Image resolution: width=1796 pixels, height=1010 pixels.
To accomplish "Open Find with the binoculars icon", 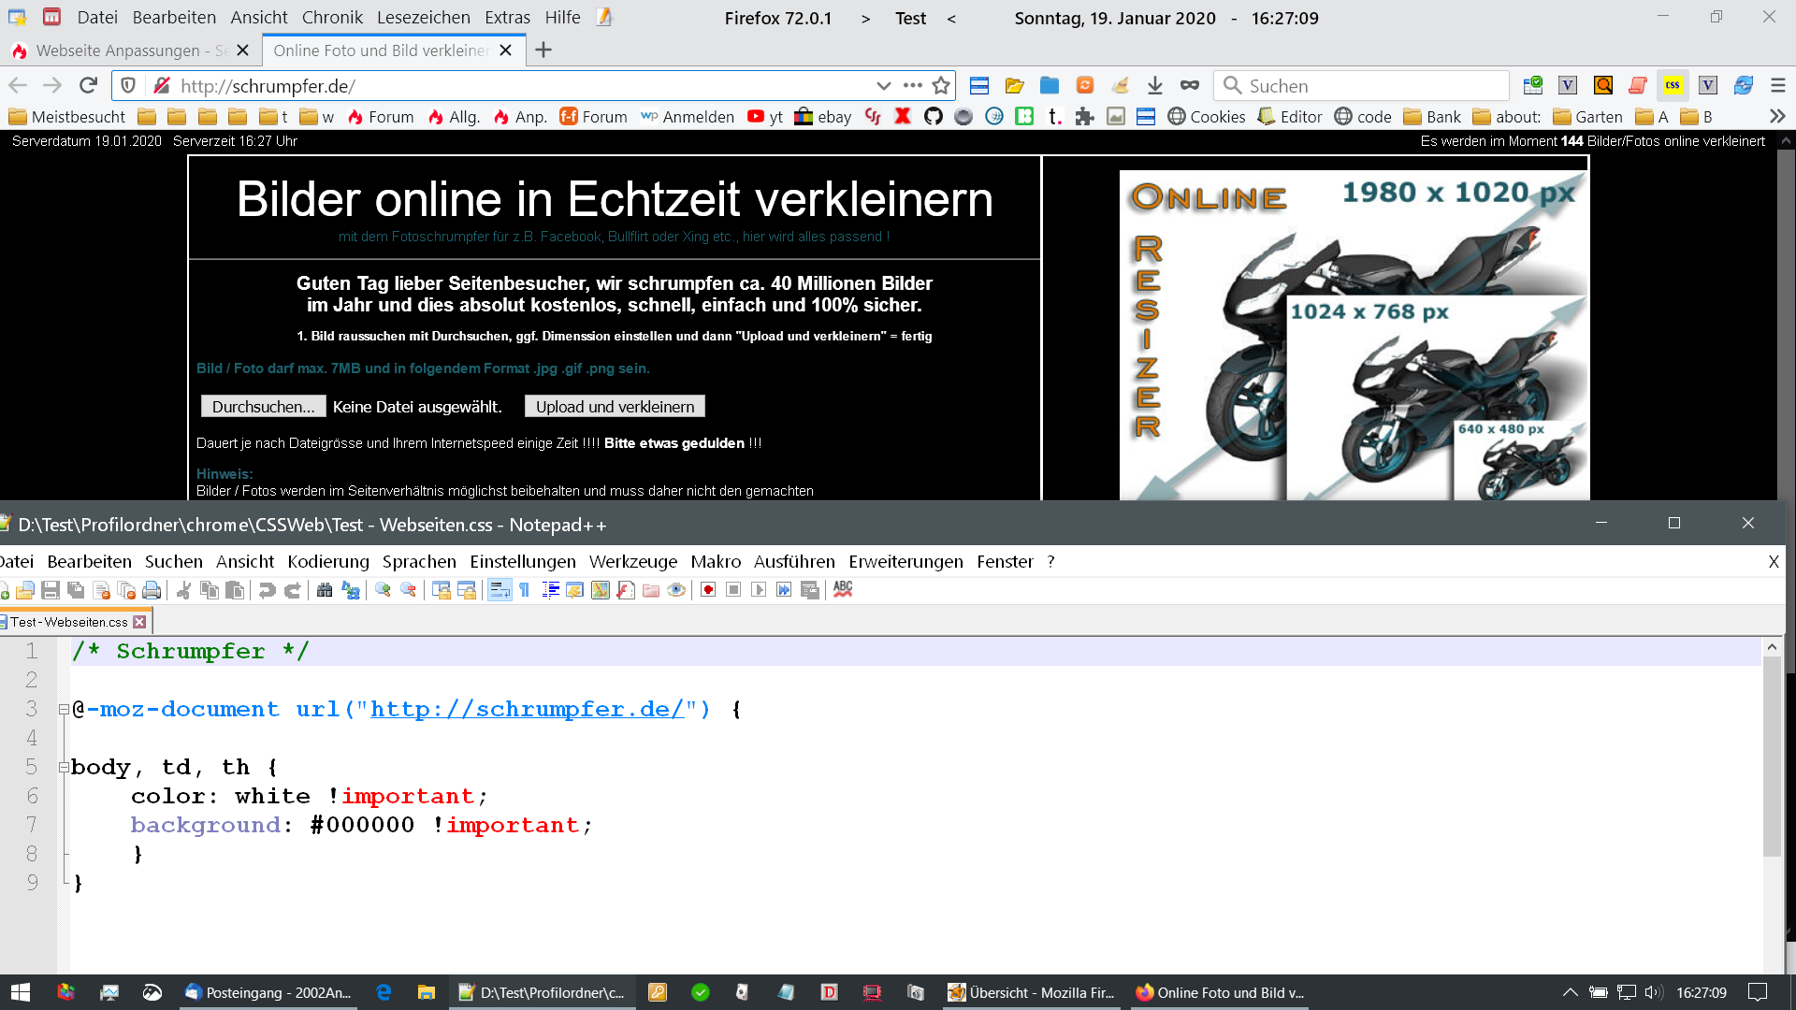I will click(325, 590).
